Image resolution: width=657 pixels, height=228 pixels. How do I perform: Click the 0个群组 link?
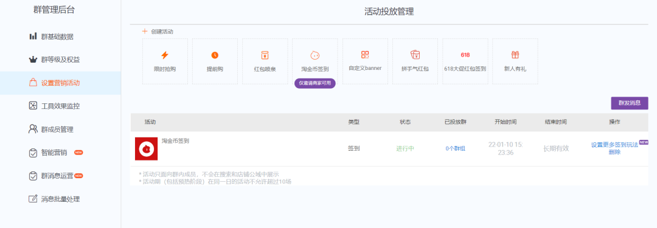(456, 148)
